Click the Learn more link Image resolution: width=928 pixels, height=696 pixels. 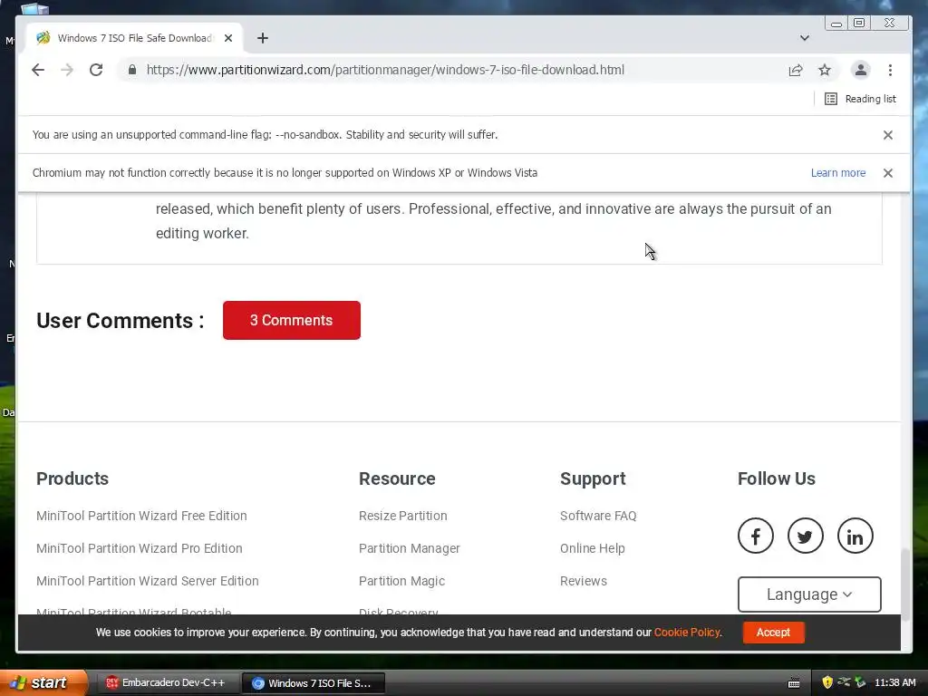838,173
